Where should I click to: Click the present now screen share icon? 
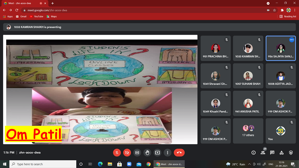click(157, 152)
